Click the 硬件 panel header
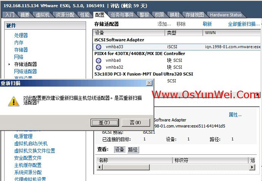The width and height of the screenshot is (262, 181). pos(45,25)
